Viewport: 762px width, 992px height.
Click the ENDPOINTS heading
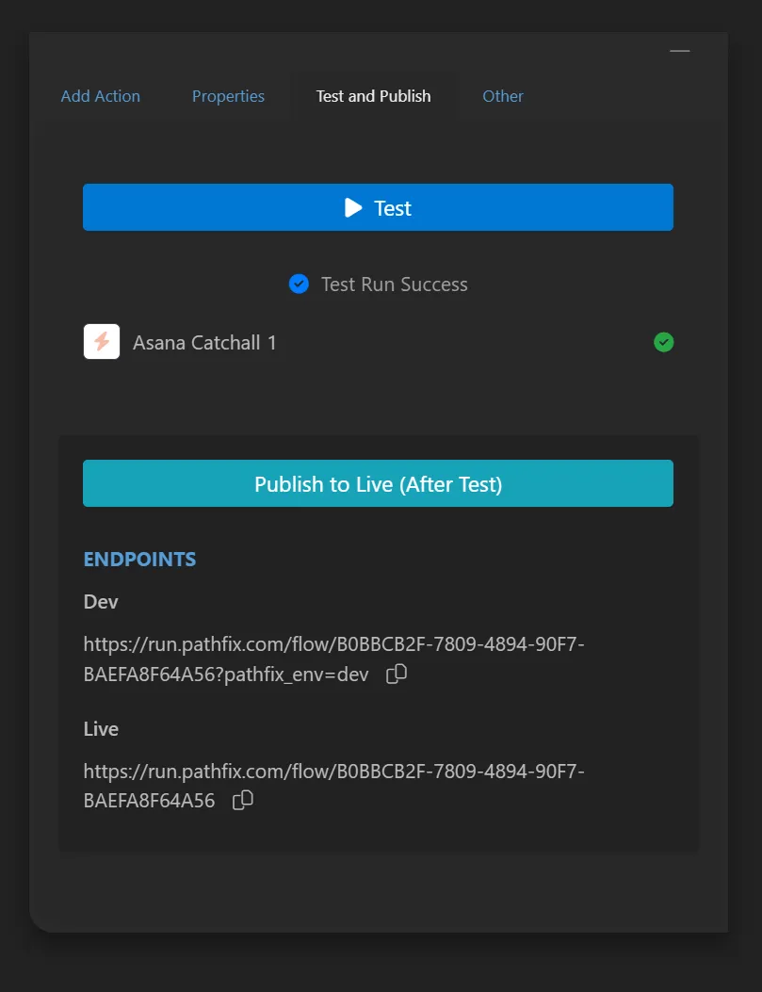pos(139,560)
